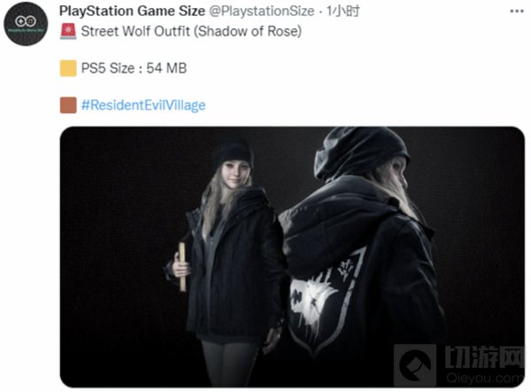The height and width of the screenshot is (392, 531).
Task: Open the tweet's 1小时 timestamp link
Action: tap(342, 12)
